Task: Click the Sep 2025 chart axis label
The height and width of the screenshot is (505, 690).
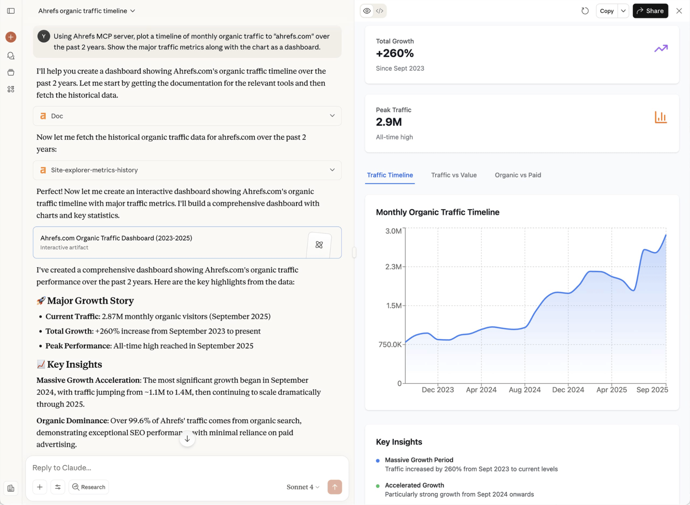Action: tap(652, 390)
